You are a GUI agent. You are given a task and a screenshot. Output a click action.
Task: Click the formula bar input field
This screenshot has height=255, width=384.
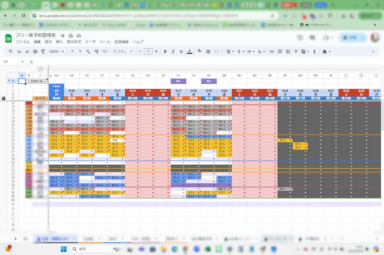click(205, 62)
